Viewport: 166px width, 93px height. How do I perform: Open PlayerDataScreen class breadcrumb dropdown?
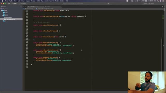(29, 9)
